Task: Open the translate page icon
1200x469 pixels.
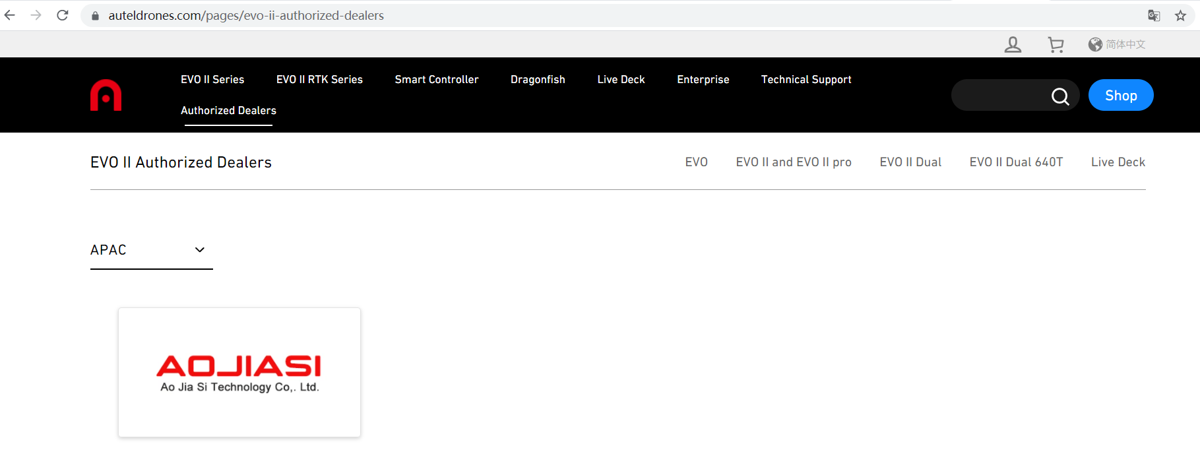Action: coord(1154,16)
